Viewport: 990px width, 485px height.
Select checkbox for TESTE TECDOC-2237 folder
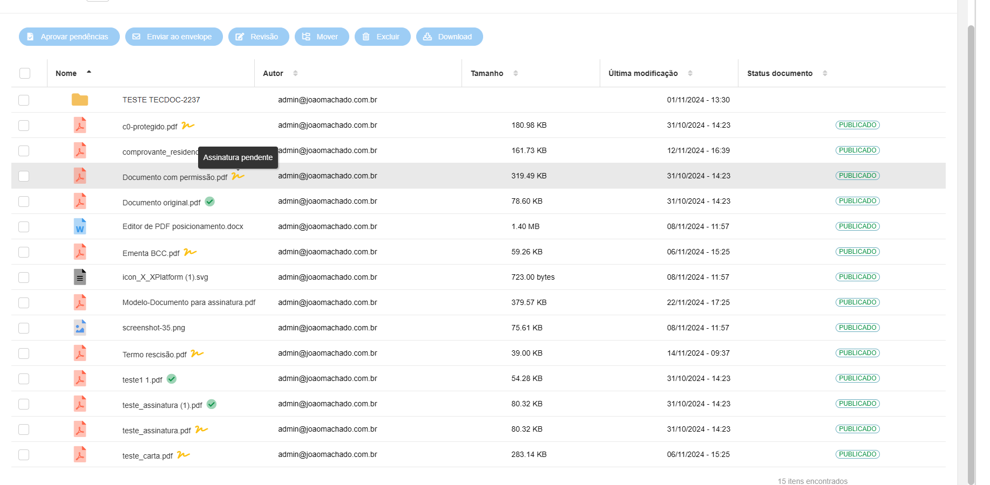coord(24,100)
